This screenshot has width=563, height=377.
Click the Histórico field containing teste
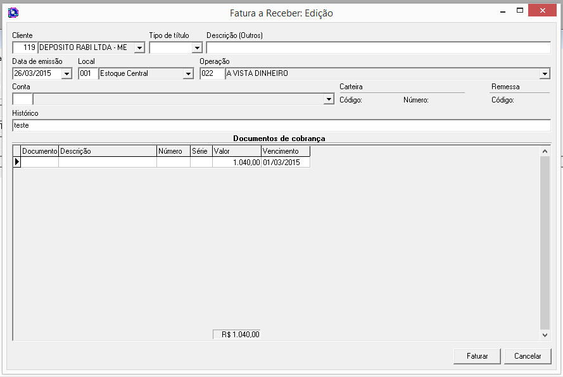click(x=190, y=125)
